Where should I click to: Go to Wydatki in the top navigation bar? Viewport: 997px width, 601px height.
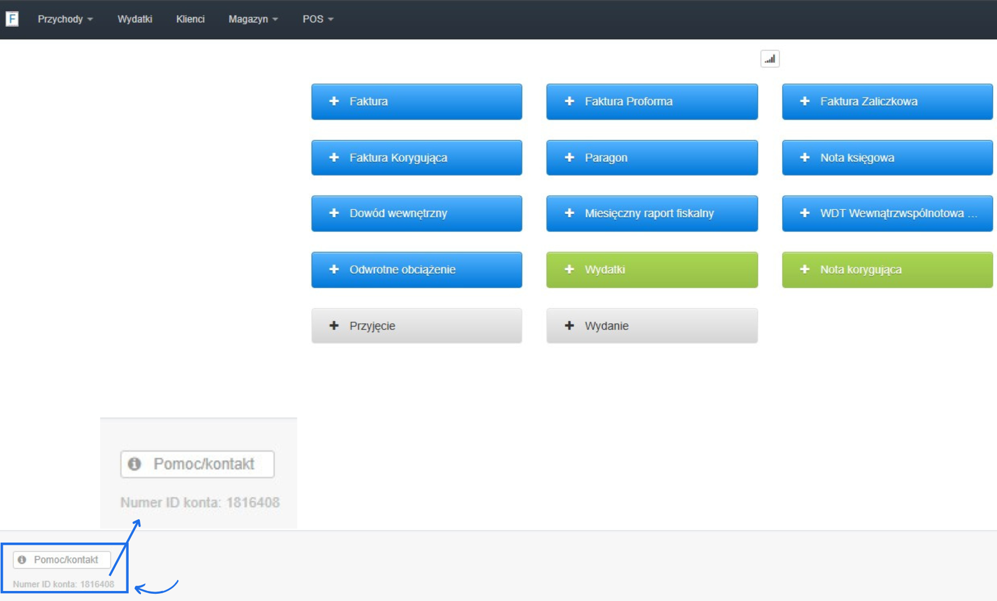pos(135,19)
